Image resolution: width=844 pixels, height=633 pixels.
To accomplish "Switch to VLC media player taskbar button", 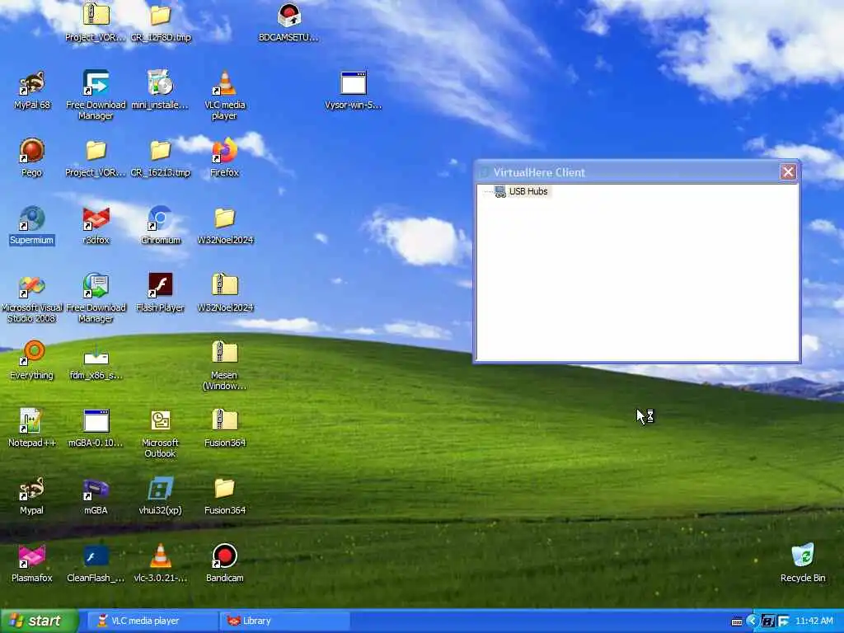I will [x=151, y=621].
